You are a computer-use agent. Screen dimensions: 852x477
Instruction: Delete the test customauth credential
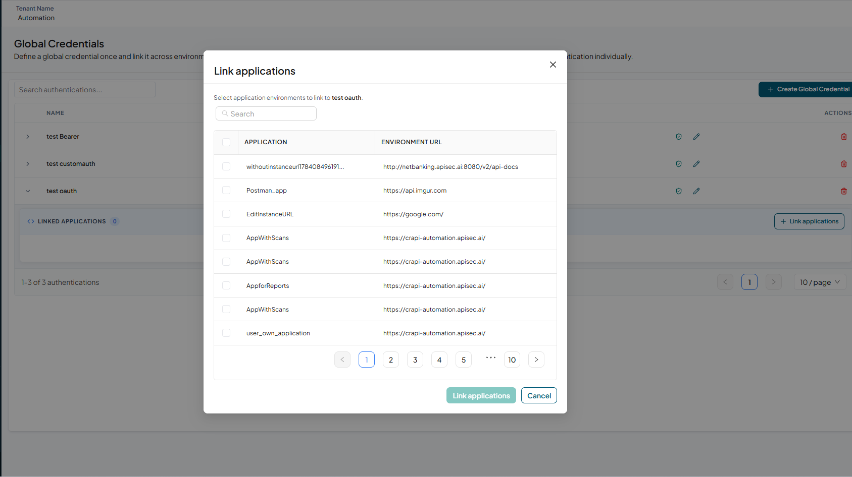coord(843,164)
